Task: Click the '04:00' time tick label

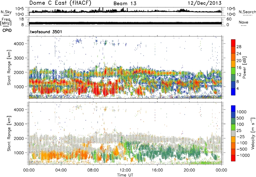Action: [x=61, y=170]
